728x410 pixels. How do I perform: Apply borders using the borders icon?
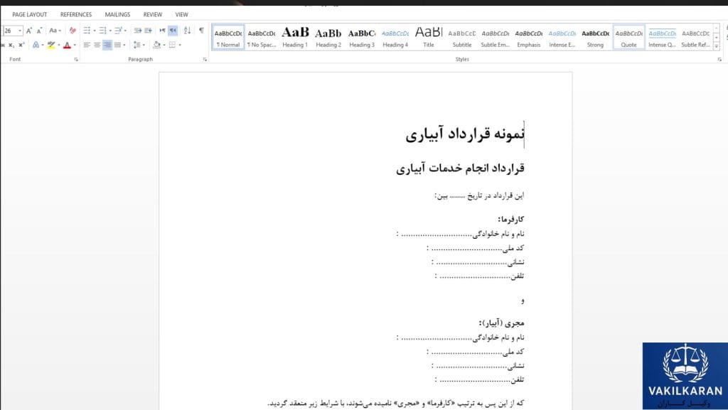click(173, 45)
